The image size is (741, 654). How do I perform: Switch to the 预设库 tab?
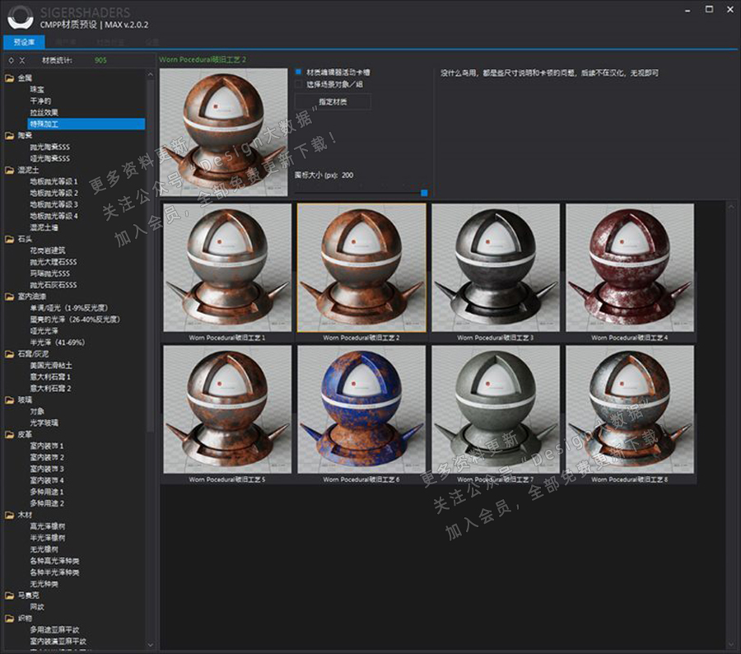(25, 41)
